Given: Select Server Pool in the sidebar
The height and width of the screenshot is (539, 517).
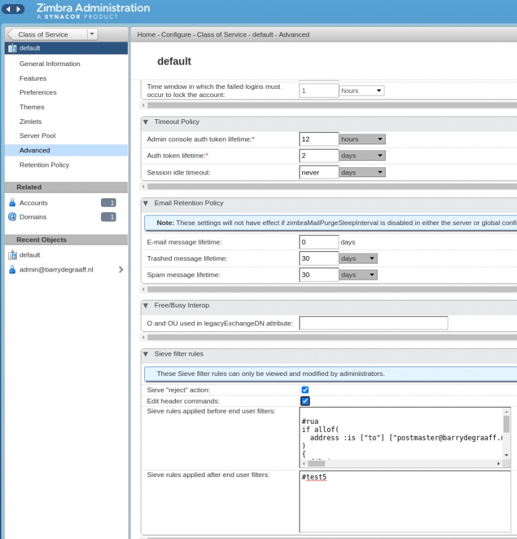Looking at the screenshot, I should 37,136.
